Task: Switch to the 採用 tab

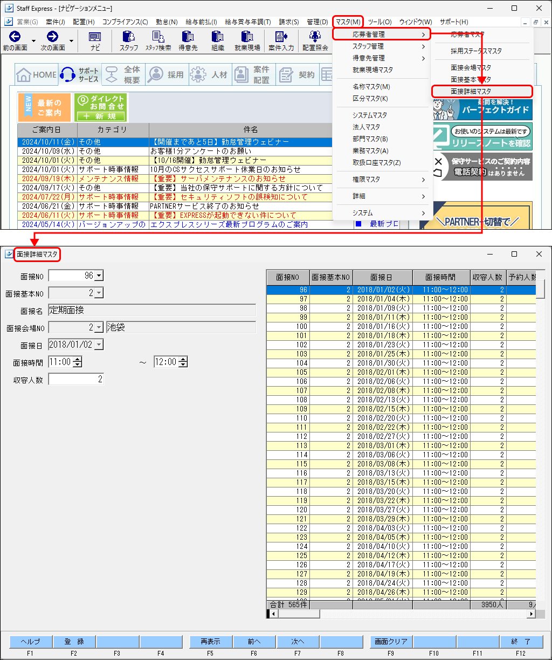Action: point(167,75)
